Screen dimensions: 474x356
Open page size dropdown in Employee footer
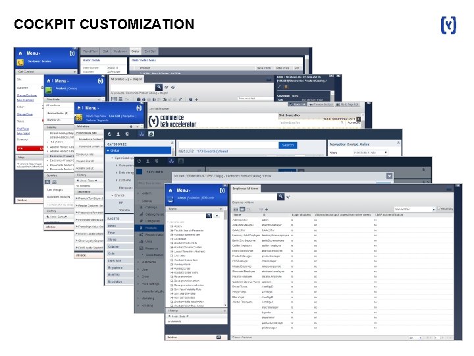[415, 338]
